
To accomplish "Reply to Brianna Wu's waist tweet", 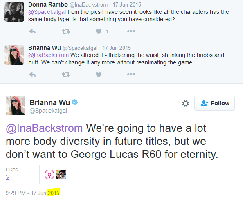I will [32, 75].
